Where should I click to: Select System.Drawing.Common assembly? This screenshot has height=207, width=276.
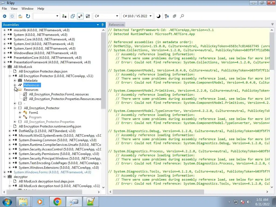[58, 140]
